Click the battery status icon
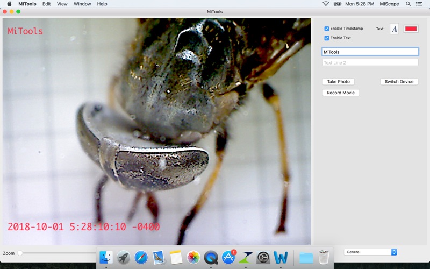 pos(338,4)
